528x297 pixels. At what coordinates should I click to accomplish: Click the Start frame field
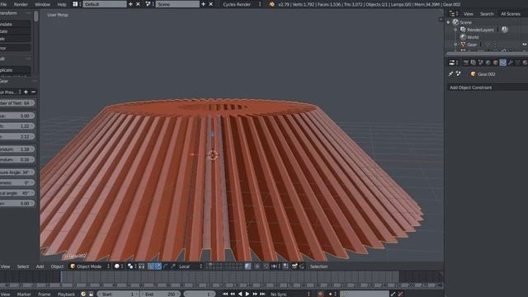[119, 294]
